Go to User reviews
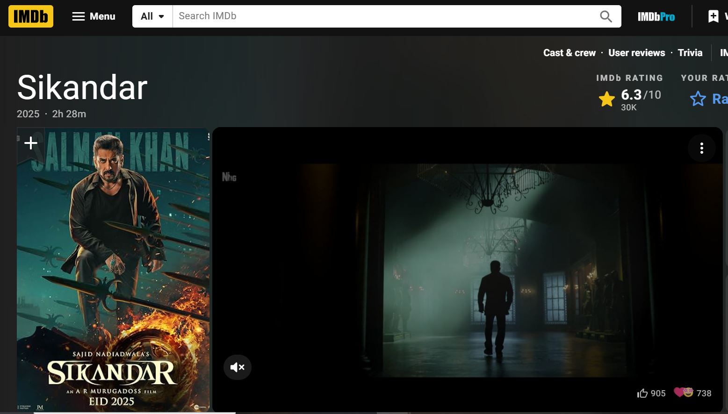 pos(636,53)
